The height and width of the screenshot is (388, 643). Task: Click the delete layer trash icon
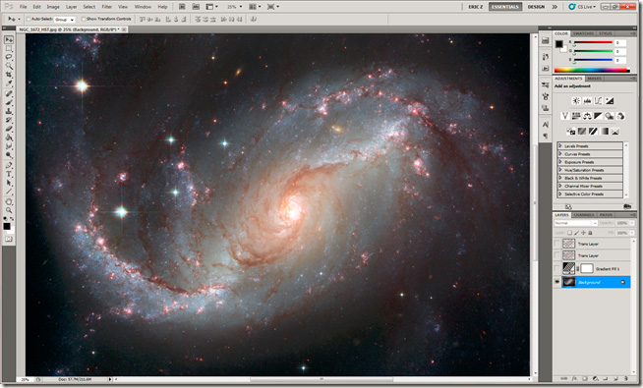[626, 379]
